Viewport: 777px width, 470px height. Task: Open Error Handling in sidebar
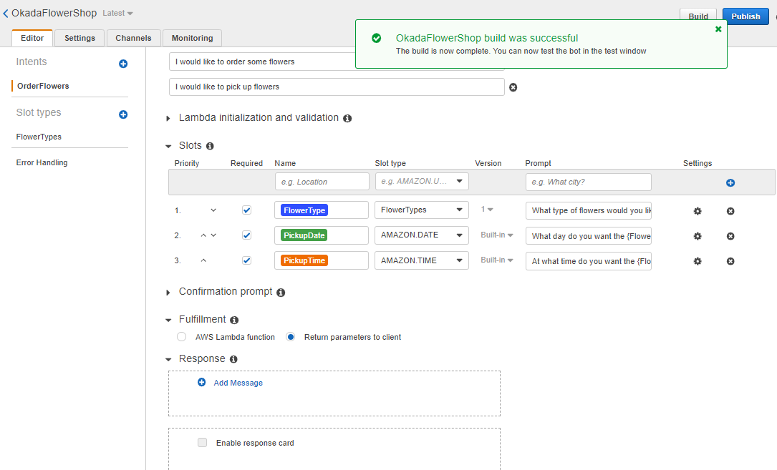[42, 163]
